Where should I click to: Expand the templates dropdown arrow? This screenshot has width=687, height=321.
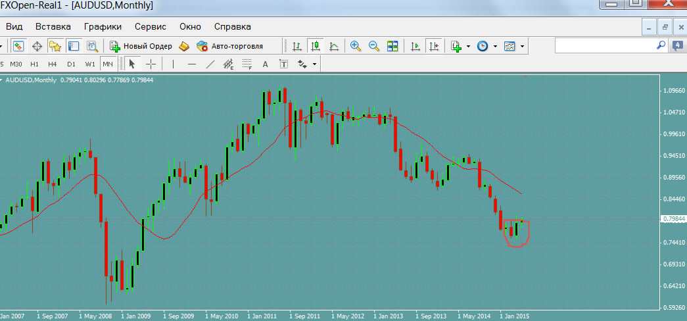pyautogui.click(x=522, y=46)
